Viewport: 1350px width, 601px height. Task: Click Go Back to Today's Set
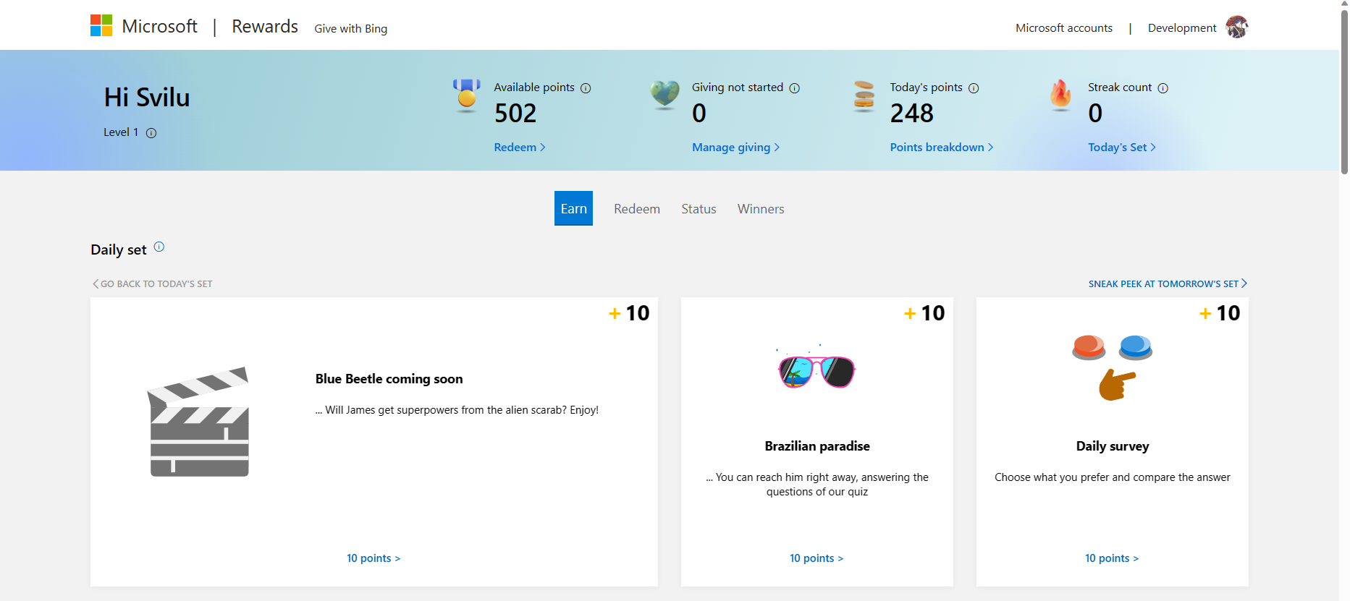click(x=153, y=284)
